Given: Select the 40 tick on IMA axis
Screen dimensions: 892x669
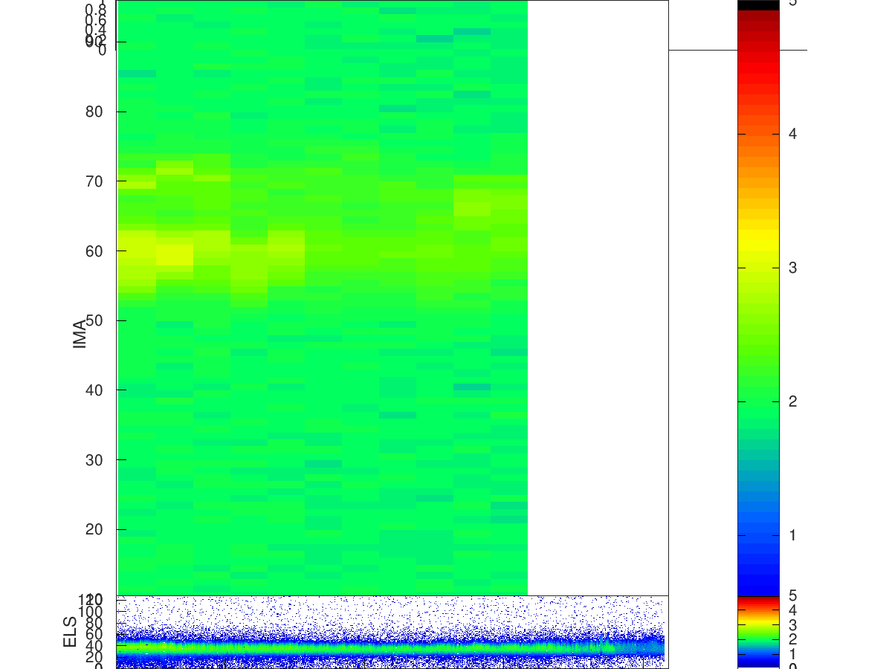Looking at the screenshot, I should (x=94, y=390).
